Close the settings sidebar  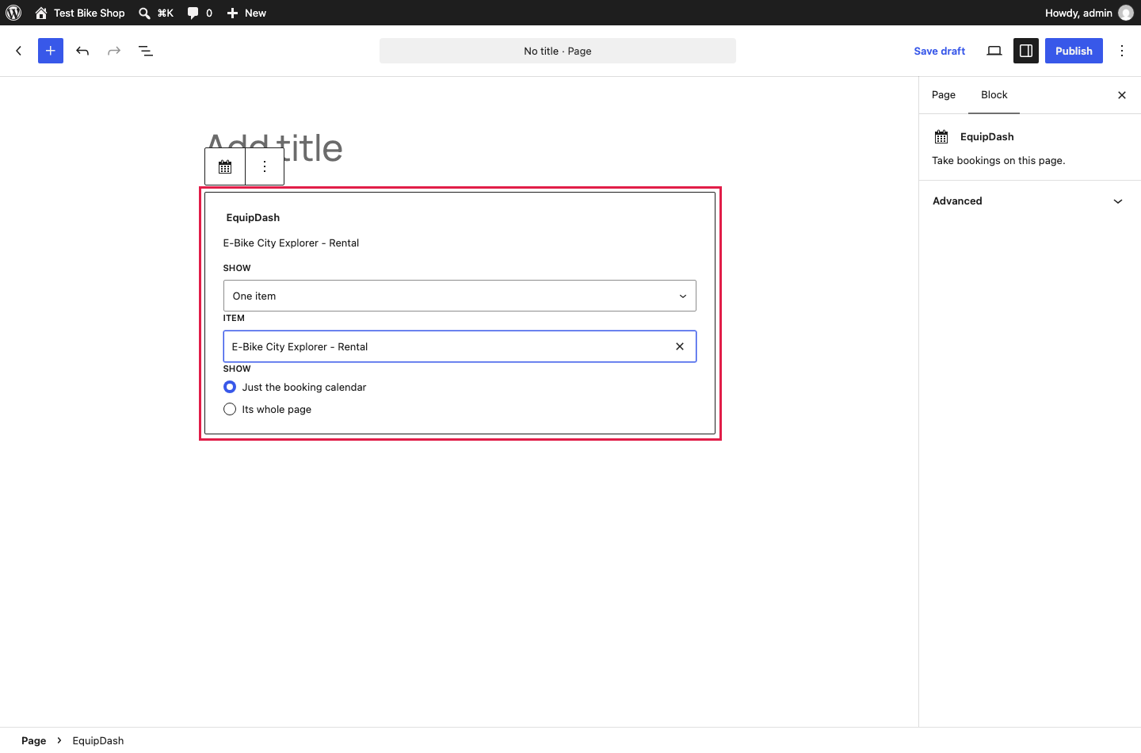pos(1122,95)
